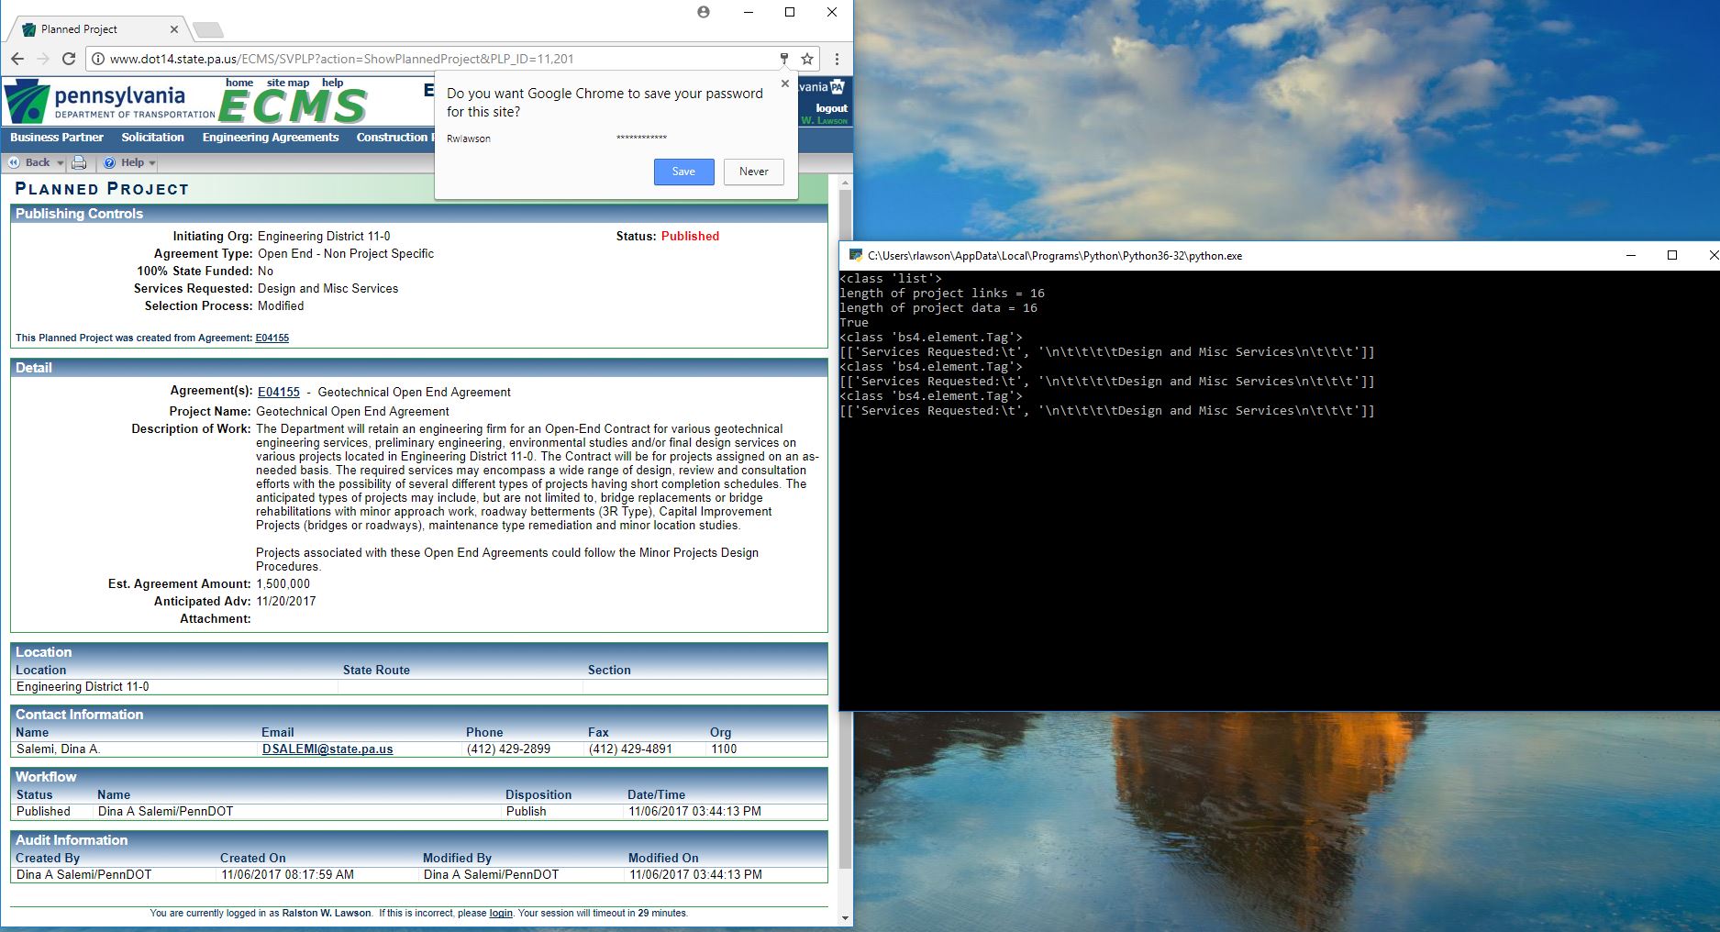Dismiss password saving with Never
This screenshot has width=1720, height=932.
point(753,172)
